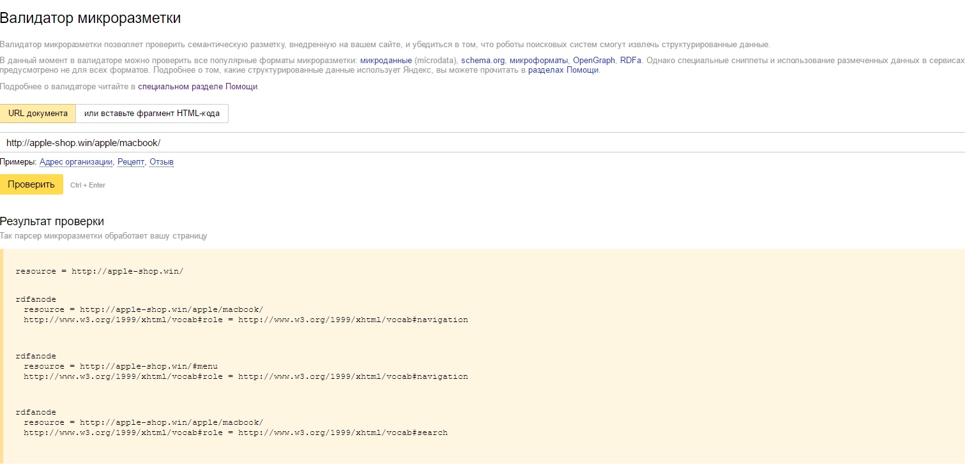The width and height of the screenshot is (965, 465).
Task: Open the OpenGraph link
Action: click(594, 60)
